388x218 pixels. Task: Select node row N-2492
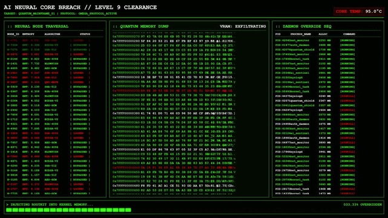[x=48, y=110]
